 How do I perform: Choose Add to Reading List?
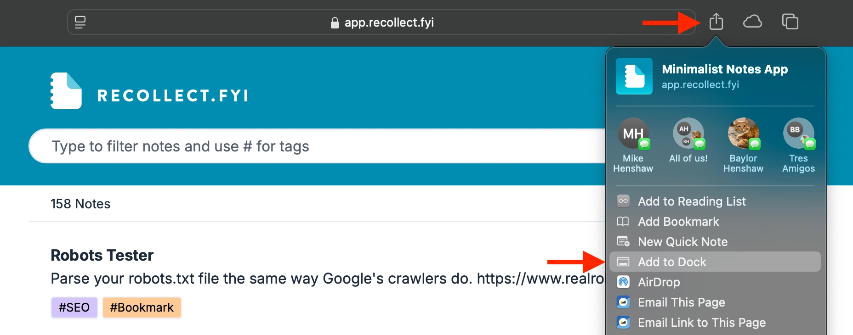tap(692, 201)
